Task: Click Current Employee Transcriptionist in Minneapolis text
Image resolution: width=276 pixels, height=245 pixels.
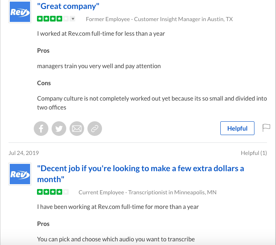Action: point(148,192)
